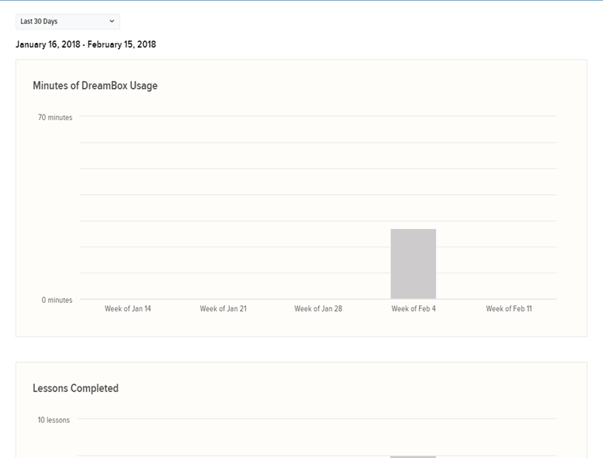Open the Last 30 Days date range dropdown
This screenshot has width=603, height=458.
(68, 22)
